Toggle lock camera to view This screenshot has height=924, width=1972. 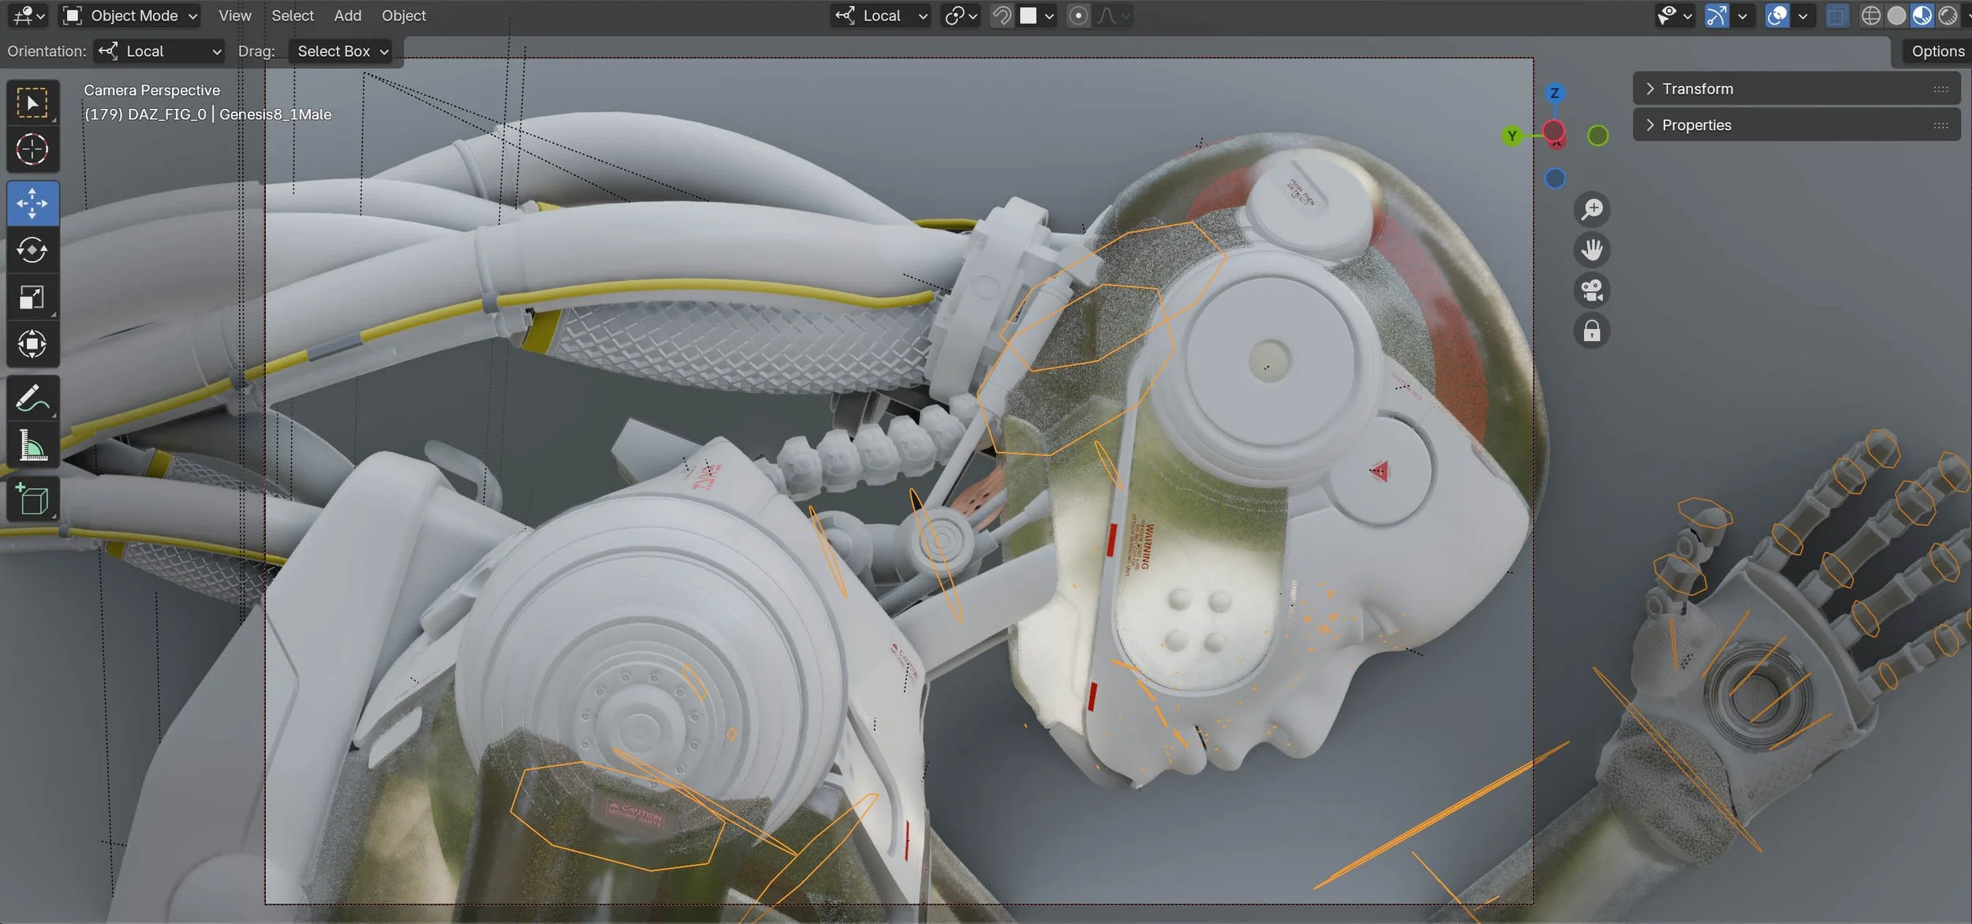[1592, 331]
